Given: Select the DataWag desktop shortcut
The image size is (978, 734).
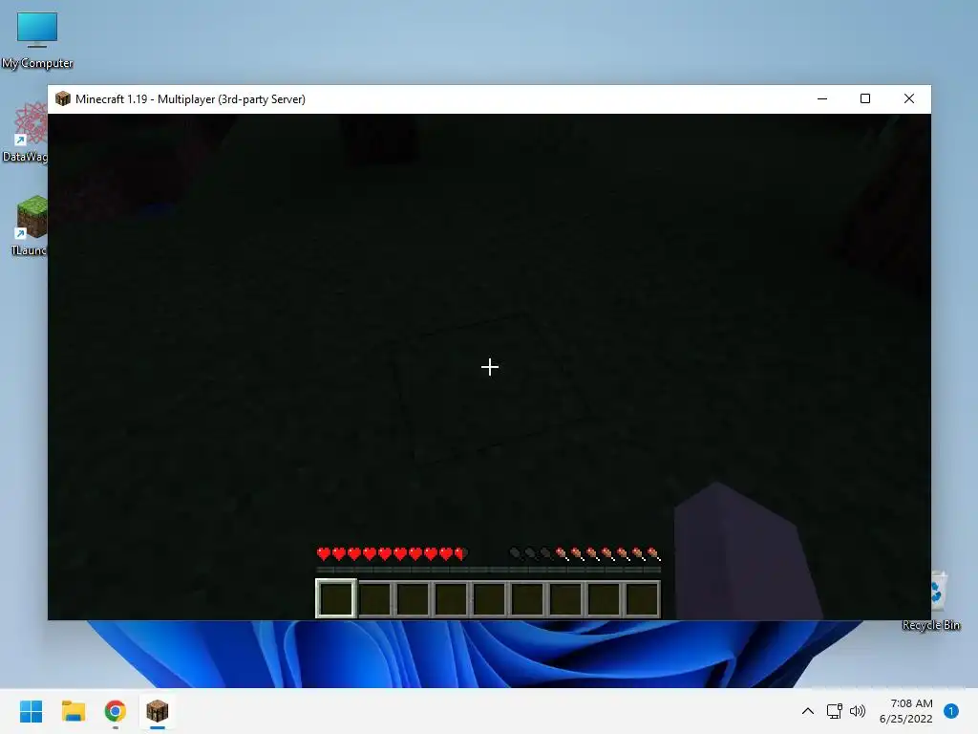Looking at the screenshot, I should (25, 132).
